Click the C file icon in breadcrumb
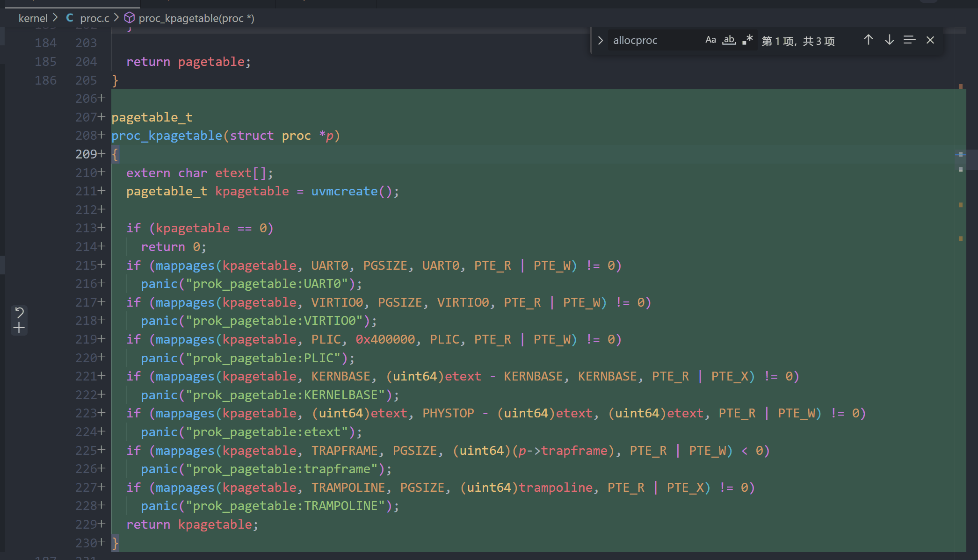 (x=70, y=18)
